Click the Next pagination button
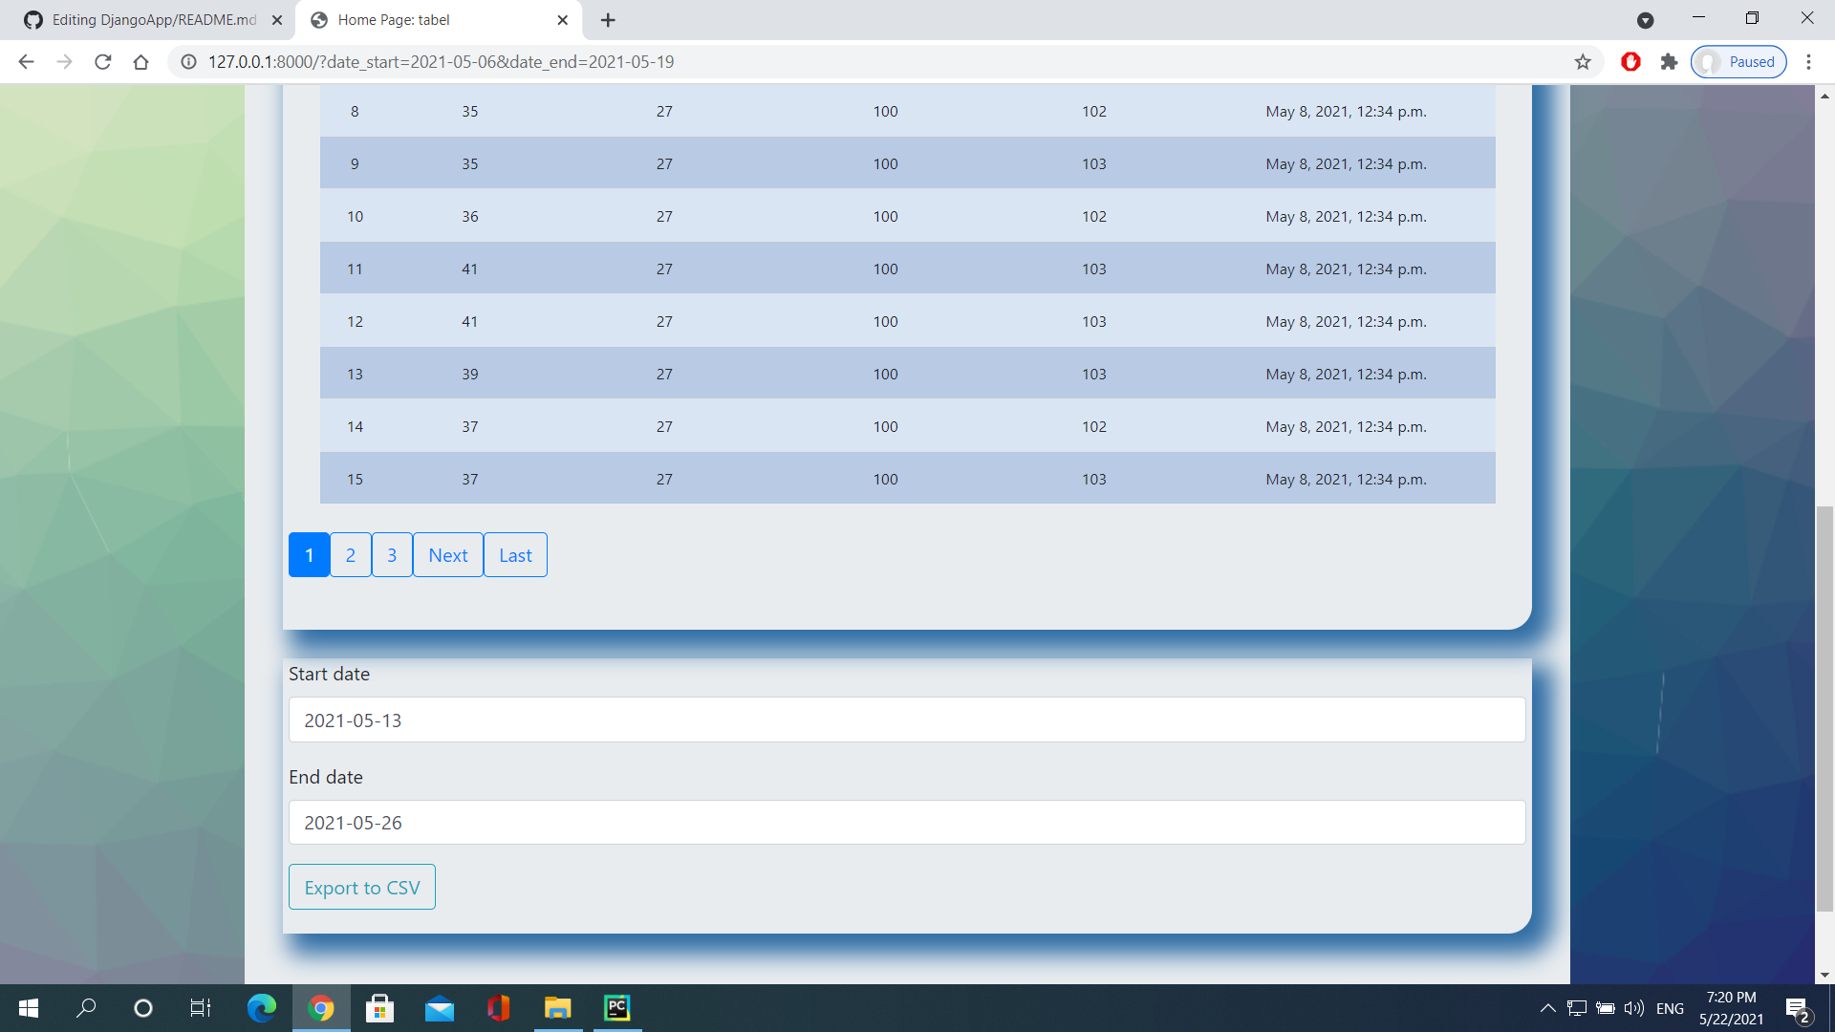Screen dimensions: 1835x1032 tap(447, 555)
